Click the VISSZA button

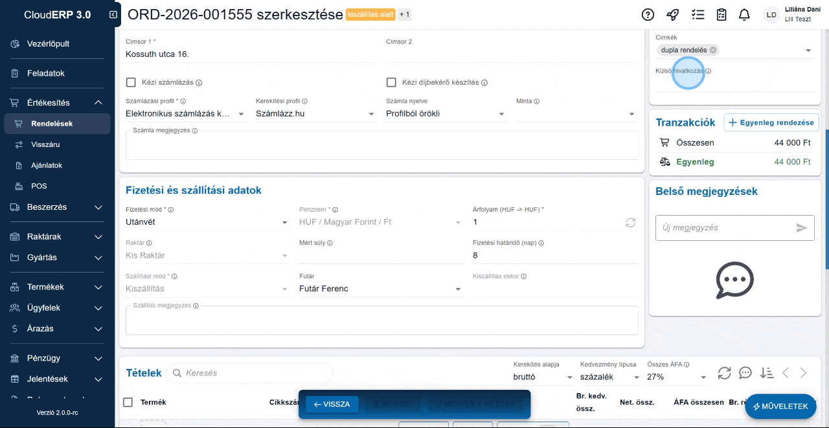click(332, 404)
